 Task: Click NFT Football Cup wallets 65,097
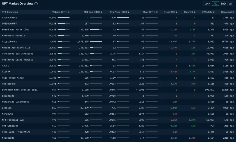210,120
